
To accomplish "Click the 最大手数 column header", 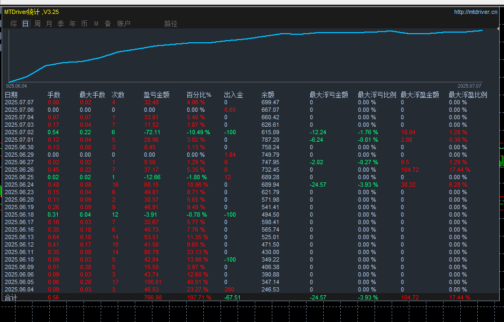I will [x=92, y=95].
